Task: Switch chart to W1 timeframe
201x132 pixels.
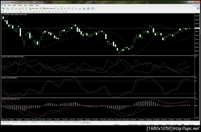Action: pyautogui.click(x=63, y=11)
